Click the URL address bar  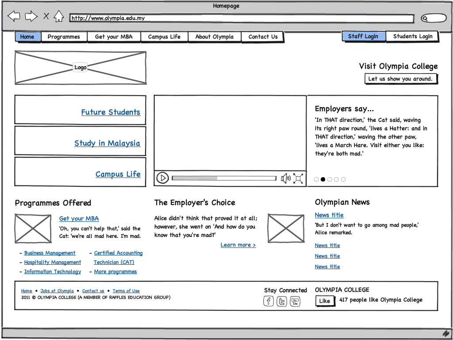point(242,18)
